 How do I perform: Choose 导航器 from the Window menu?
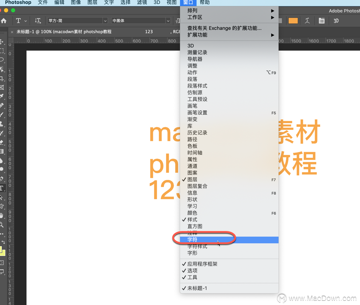point(229,59)
